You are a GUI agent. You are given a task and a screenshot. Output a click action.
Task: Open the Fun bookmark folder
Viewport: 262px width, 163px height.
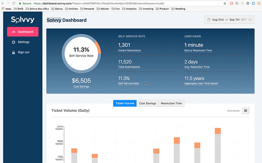116,9
